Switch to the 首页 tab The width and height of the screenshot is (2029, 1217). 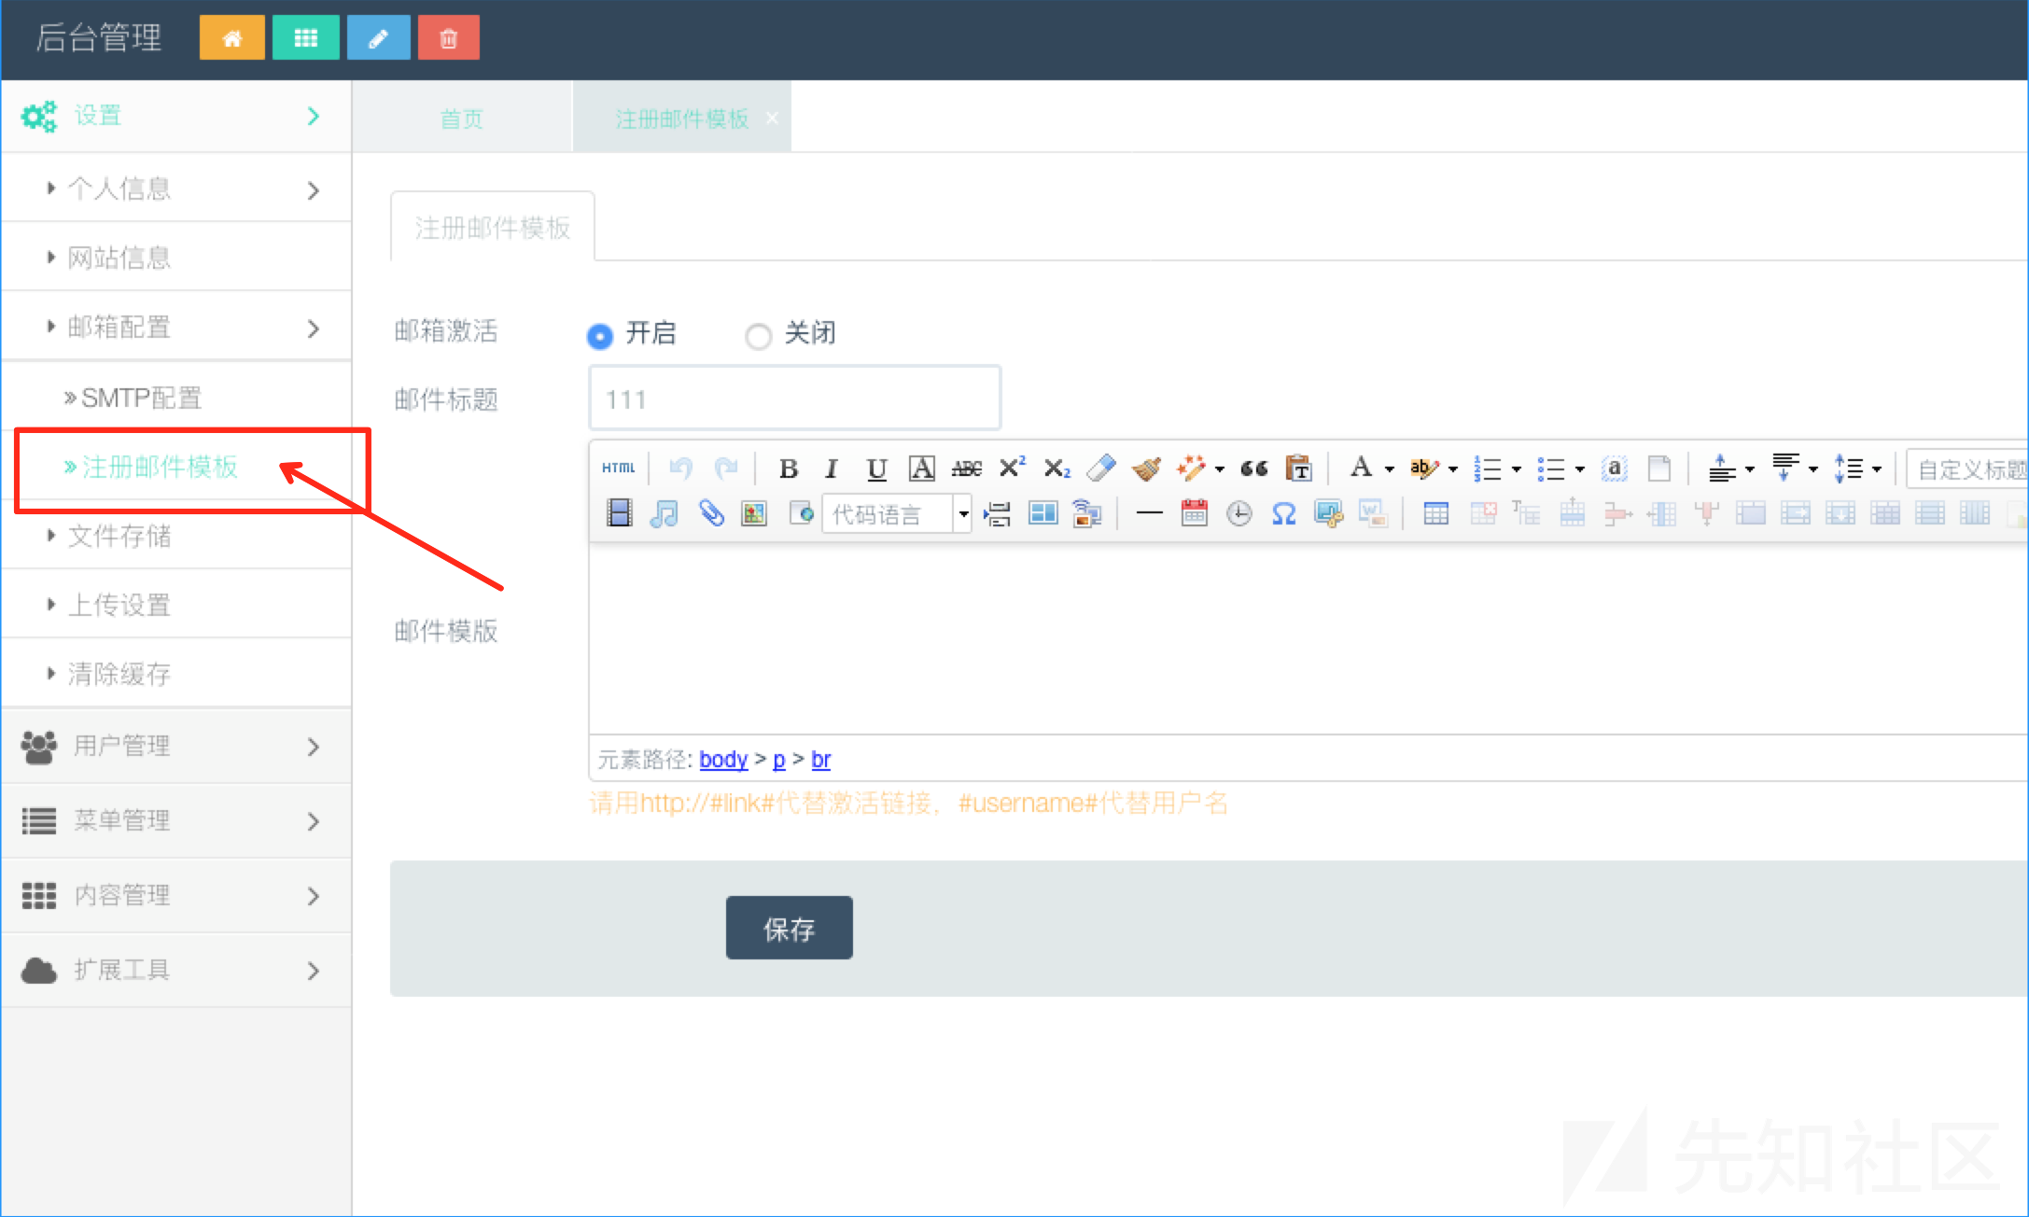[461, 119]
